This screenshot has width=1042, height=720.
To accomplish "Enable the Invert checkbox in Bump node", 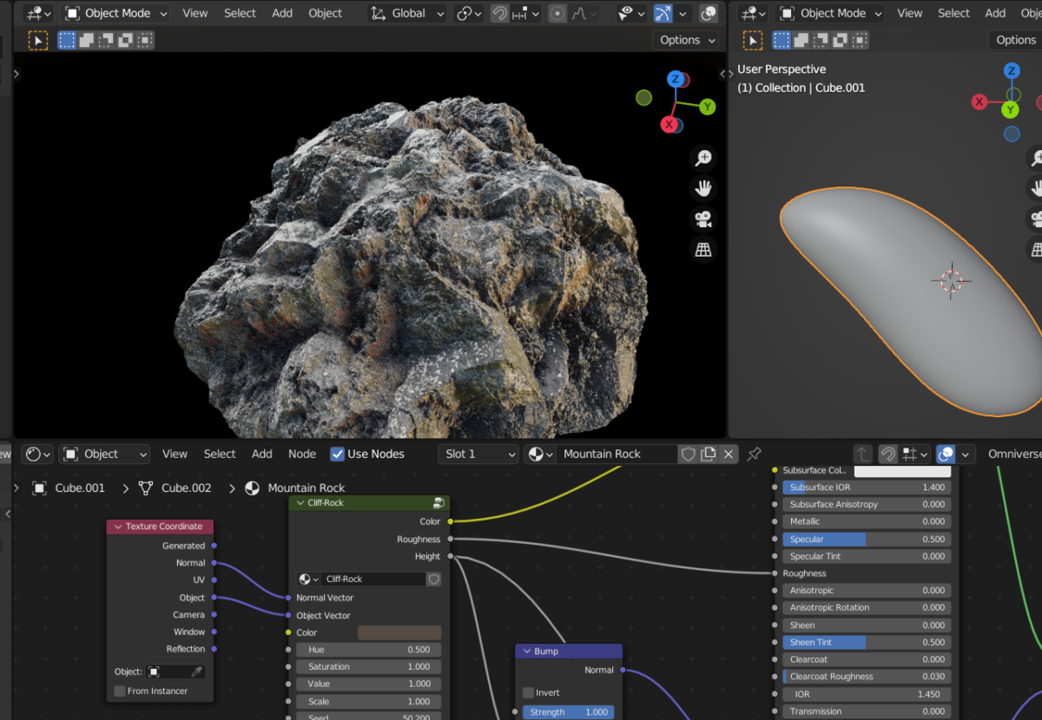I will [x=528, y=692].
